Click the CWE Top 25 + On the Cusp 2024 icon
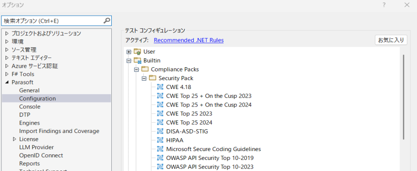 pyautogui.click(x=160, y=105)
